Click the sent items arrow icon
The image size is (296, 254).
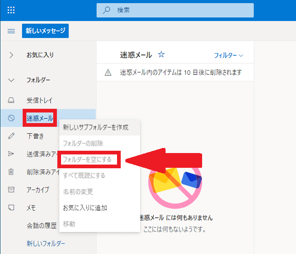click(11, 154)
